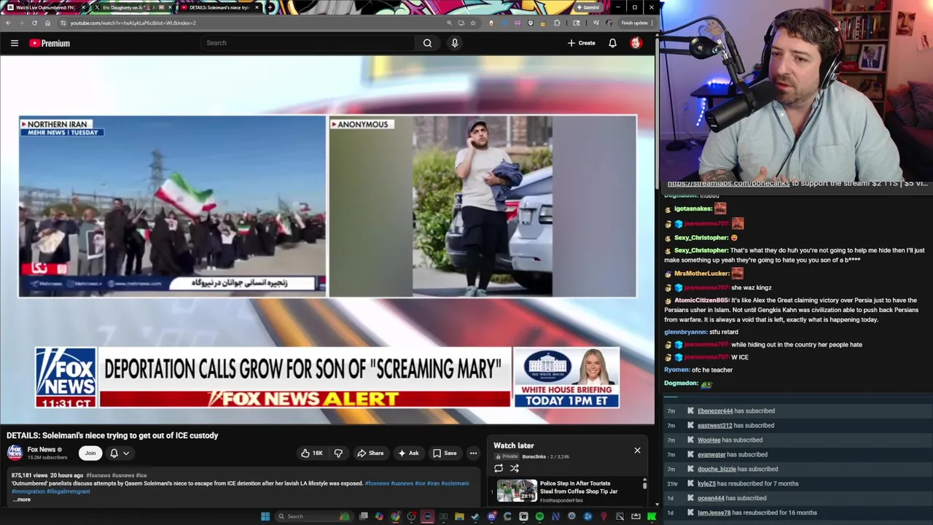
Task: Open the YouTube account avatar menu
Action: pos(636,43)
